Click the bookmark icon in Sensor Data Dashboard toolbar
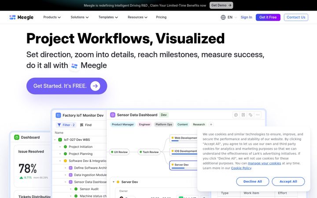This screenshot has width=317, height=198. (243, 115)
